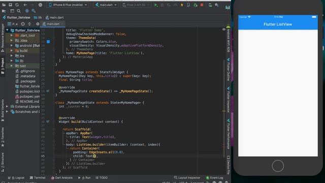Image resolution: width=325 pixels, height=183 pixels.
Task: Expand the External Libraries node
Action: (x=7, y=107)
